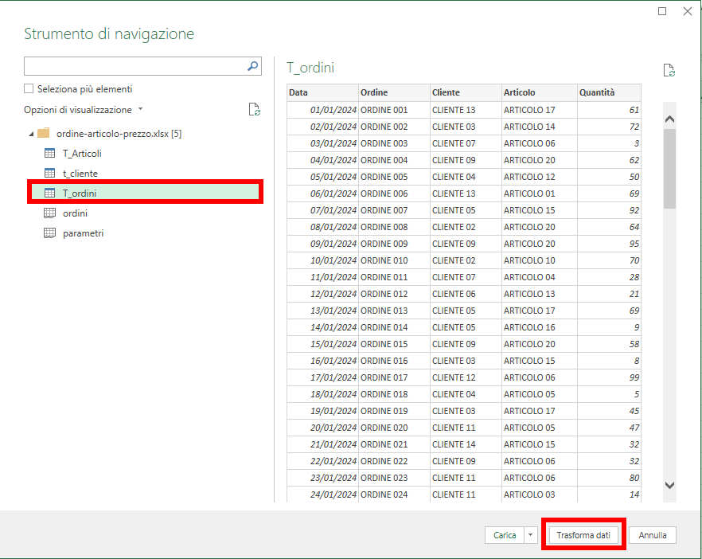Select t_cliente in navigator tree
This screenshot has width=702, height=559.
point(80,174)
